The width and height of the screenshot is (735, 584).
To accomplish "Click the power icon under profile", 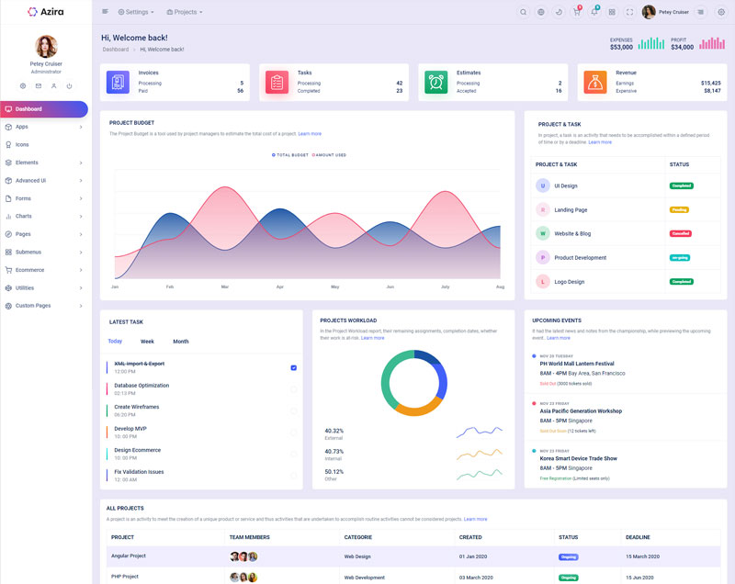I will tap(69, 85).
